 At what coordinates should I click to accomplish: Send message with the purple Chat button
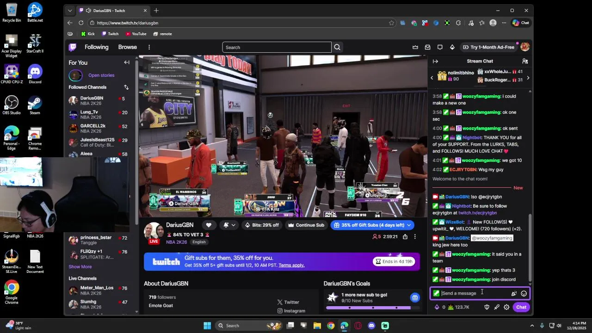click(521, 307)
